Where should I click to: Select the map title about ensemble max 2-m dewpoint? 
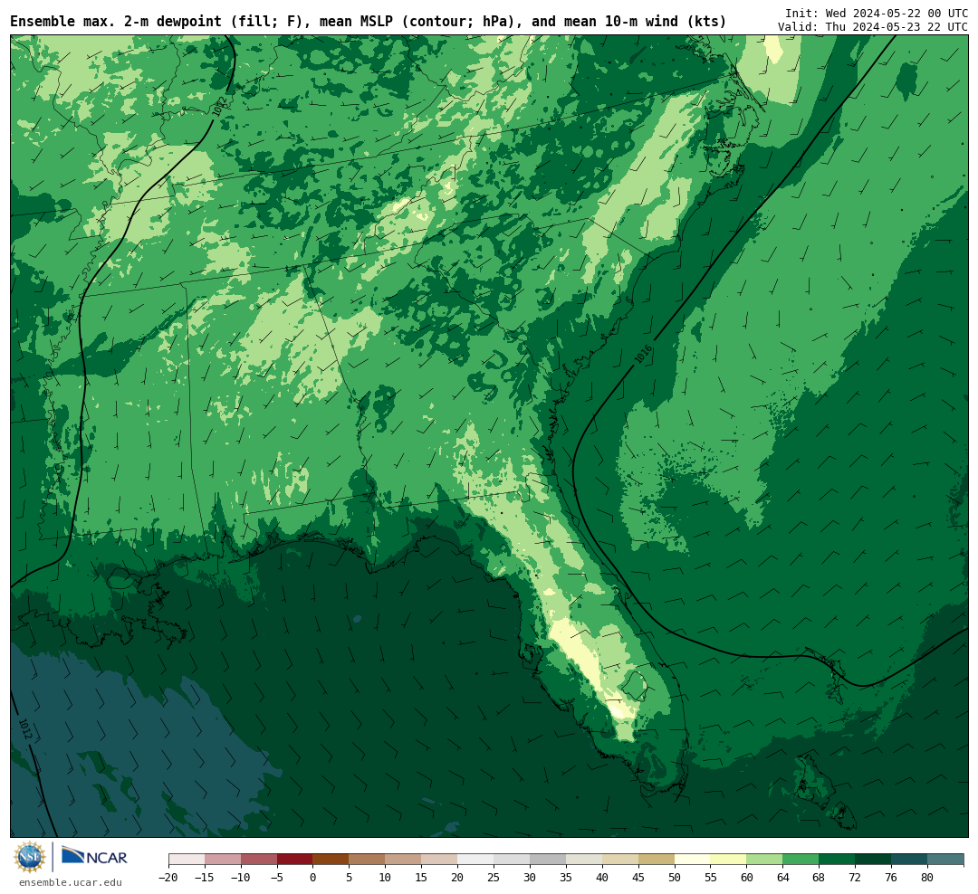(368, 22)
